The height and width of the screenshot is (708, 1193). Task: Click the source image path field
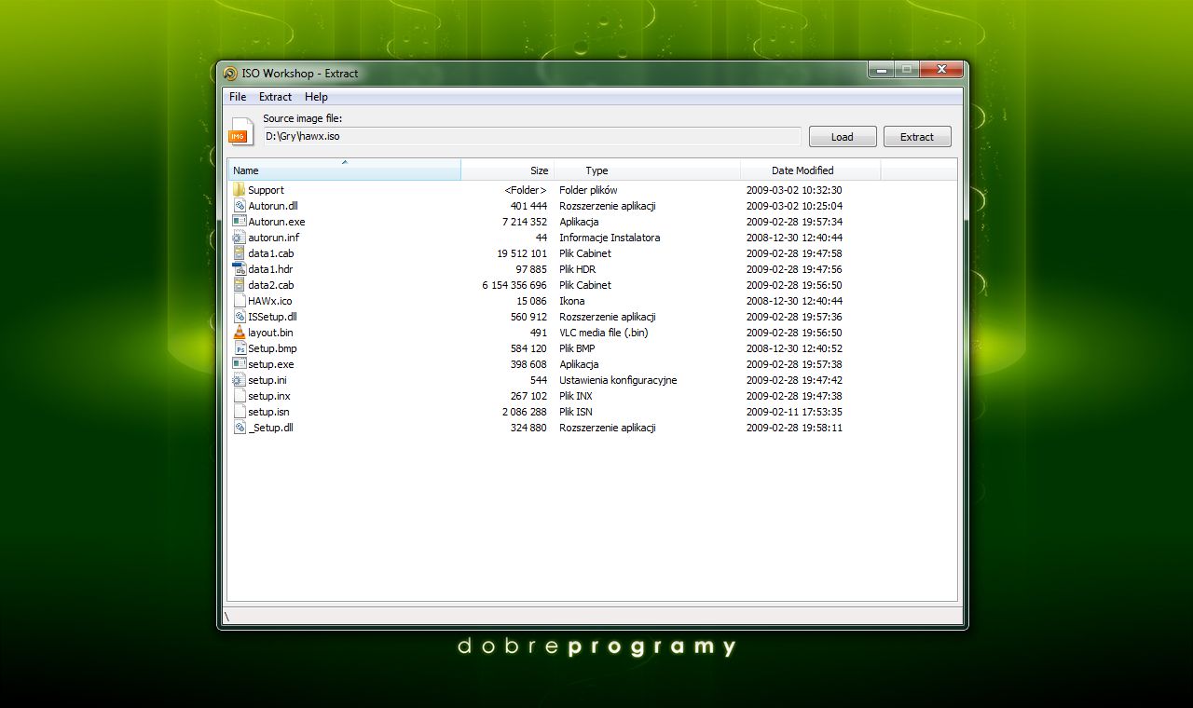click(531, 136)
